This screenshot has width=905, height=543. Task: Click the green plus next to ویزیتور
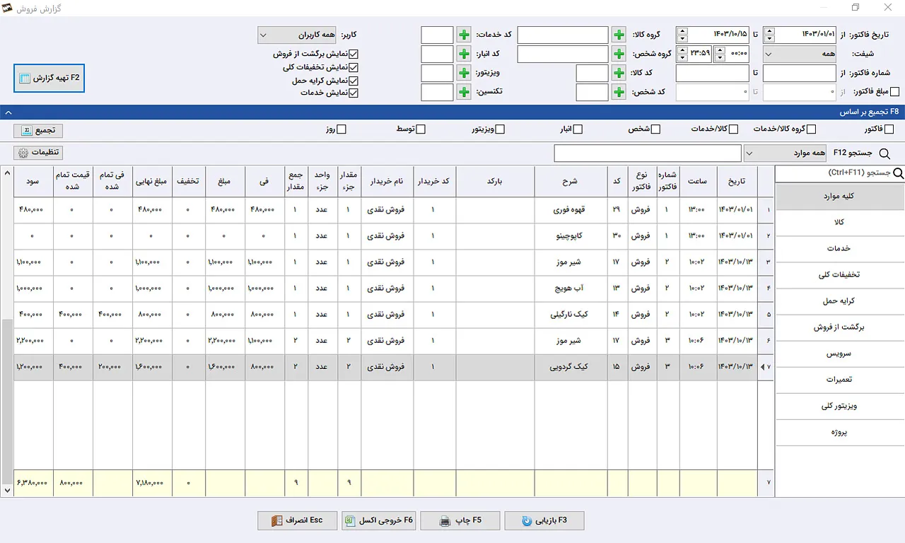[464, 73]
